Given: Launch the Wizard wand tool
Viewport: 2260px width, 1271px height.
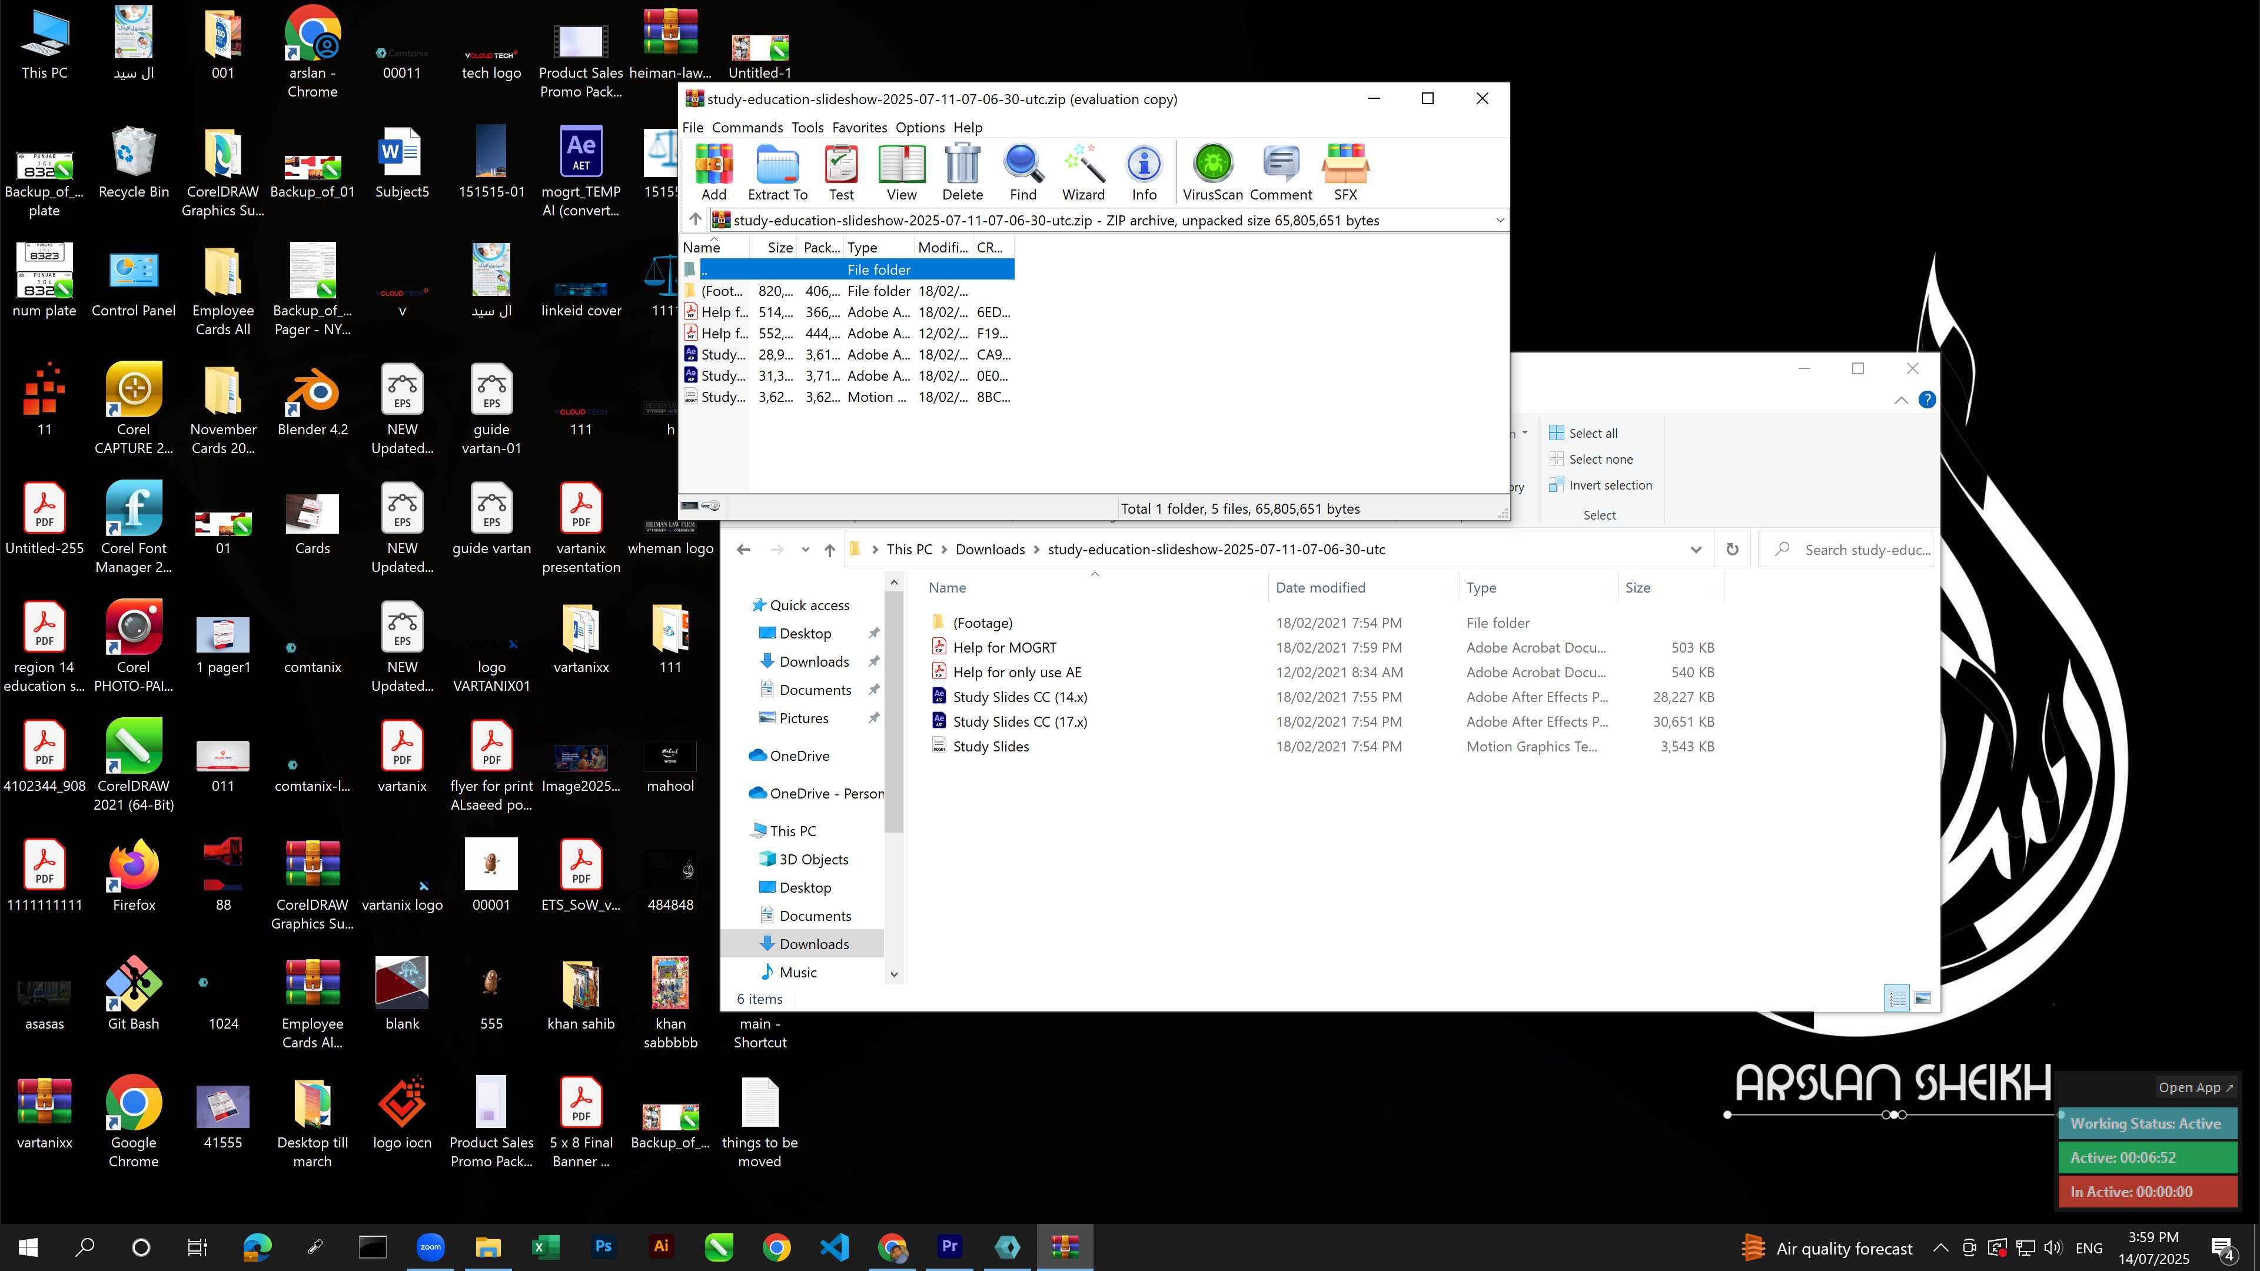Looking at the screenshot, I should coord(1084,173).
